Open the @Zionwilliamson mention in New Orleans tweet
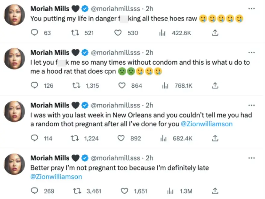Screen dimensions: 265x199 pyautogui.click(x=207, y=124)
